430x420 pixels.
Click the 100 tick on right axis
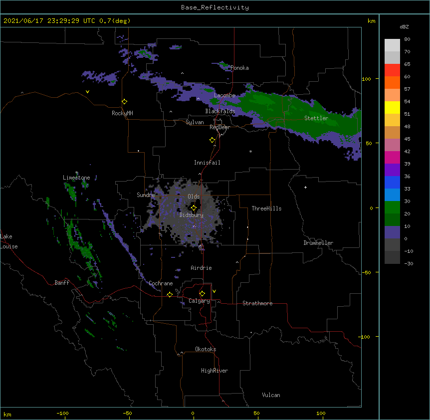[x=366, y=79]
